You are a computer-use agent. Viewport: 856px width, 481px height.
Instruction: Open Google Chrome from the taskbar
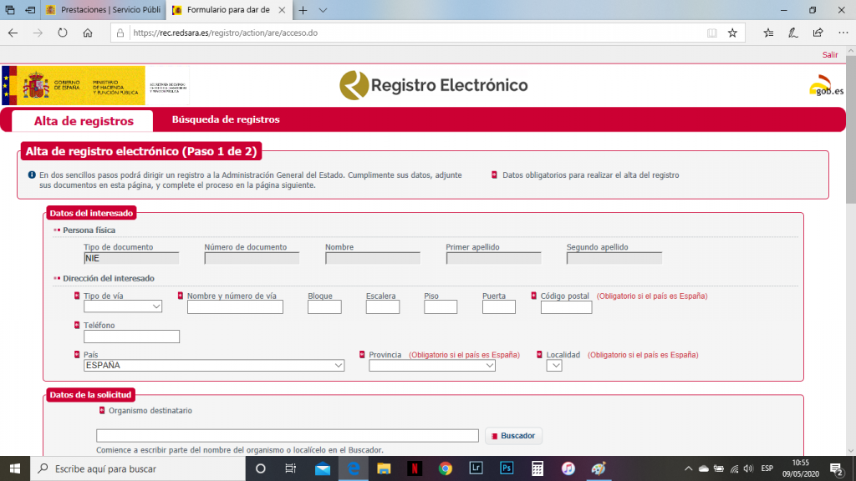[445, 468]
